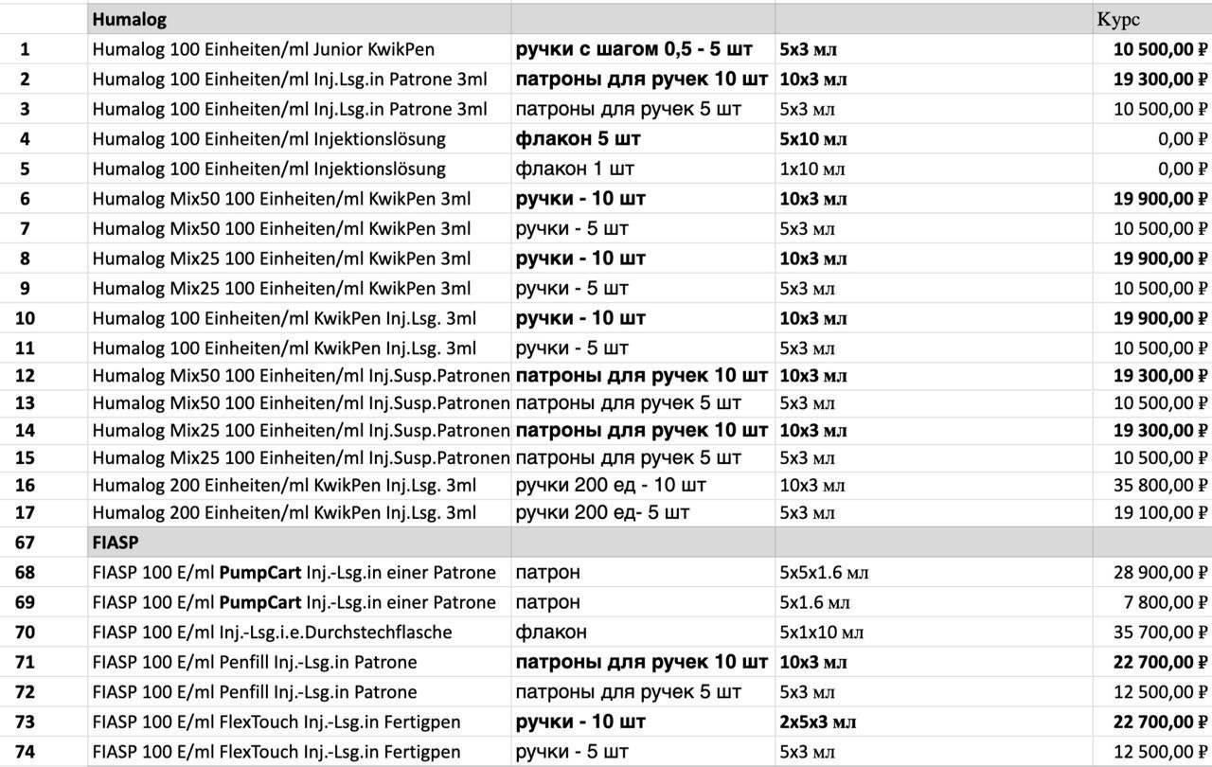Click the "5x1x10 мл" volume cell
This screenshot has width=1212, height=767.
(821, 632)
